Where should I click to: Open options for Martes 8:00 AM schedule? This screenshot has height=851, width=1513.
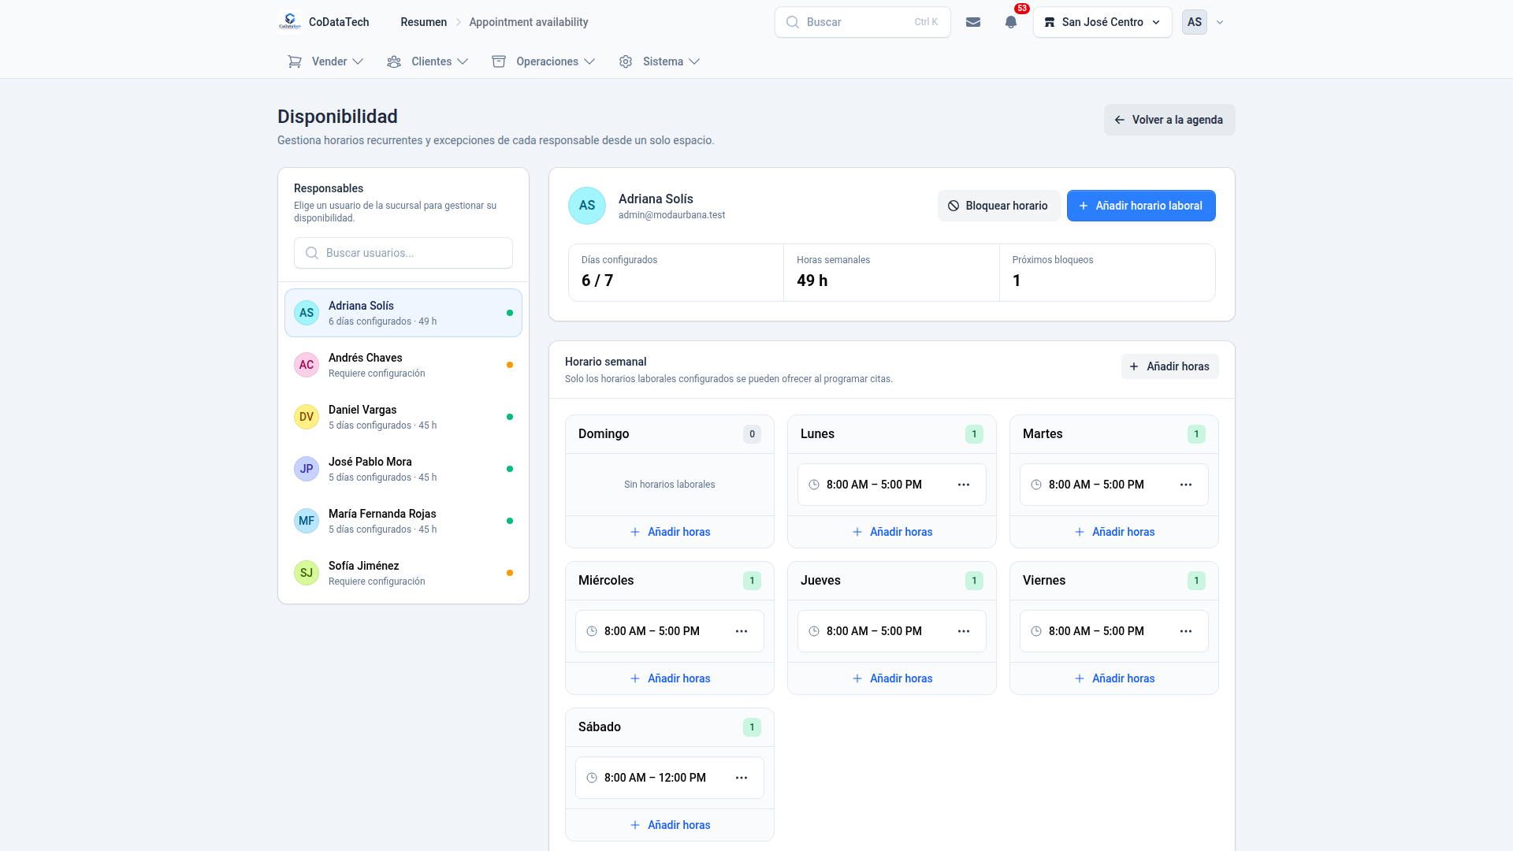pyautogui.click(x=1186, y=485)
